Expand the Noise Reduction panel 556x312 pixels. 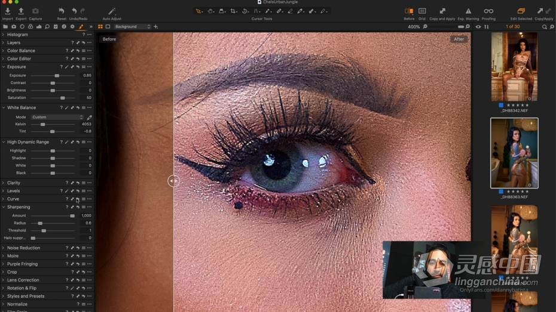(3, 248)
